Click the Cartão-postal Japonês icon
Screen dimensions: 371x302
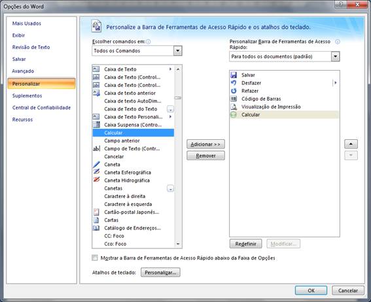pyautogui.click(x=96, y=212)
